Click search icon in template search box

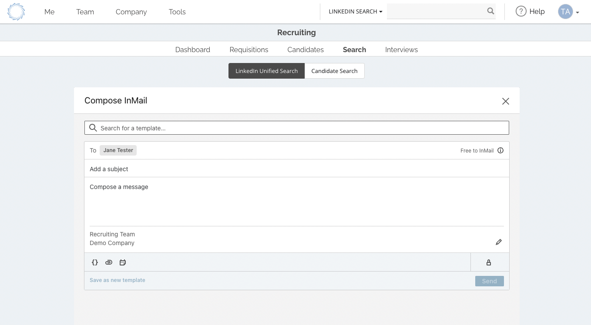[x=93, y=128]
